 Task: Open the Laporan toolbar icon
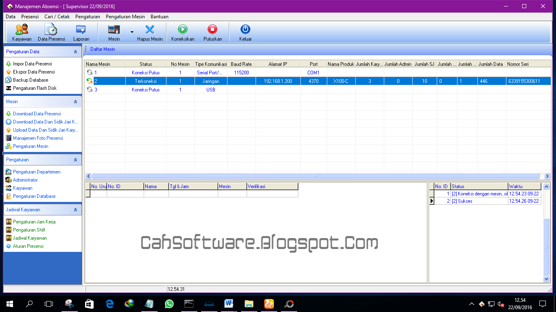[81, 30]
